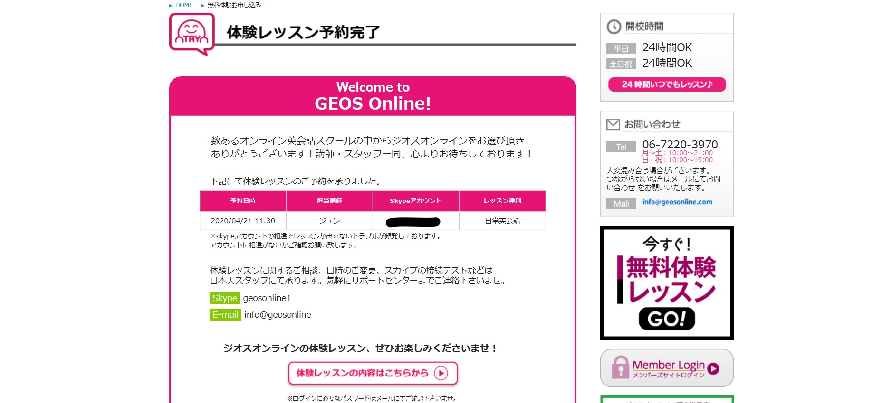This screenshot has width=882, height=403.
Task: Click the 担当講師 column header
Action: point(329,201)
